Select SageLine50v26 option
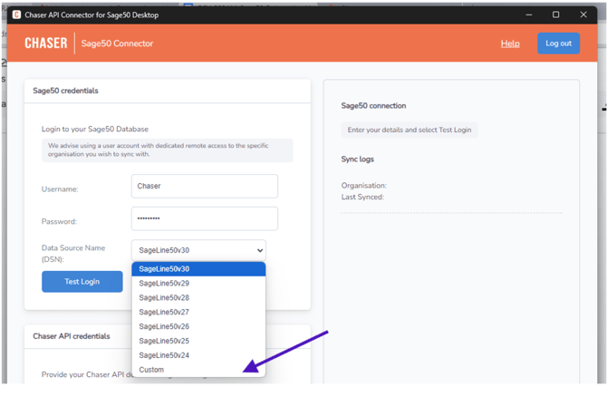Screen dimensions: 607x396 click(x=198, y=327)
